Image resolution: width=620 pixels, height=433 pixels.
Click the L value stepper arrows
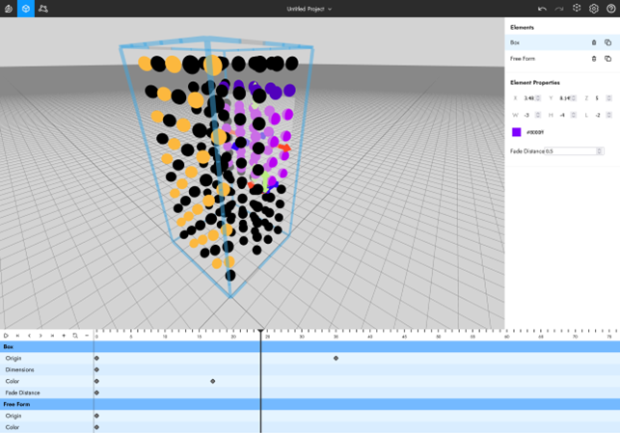(609, 115)
